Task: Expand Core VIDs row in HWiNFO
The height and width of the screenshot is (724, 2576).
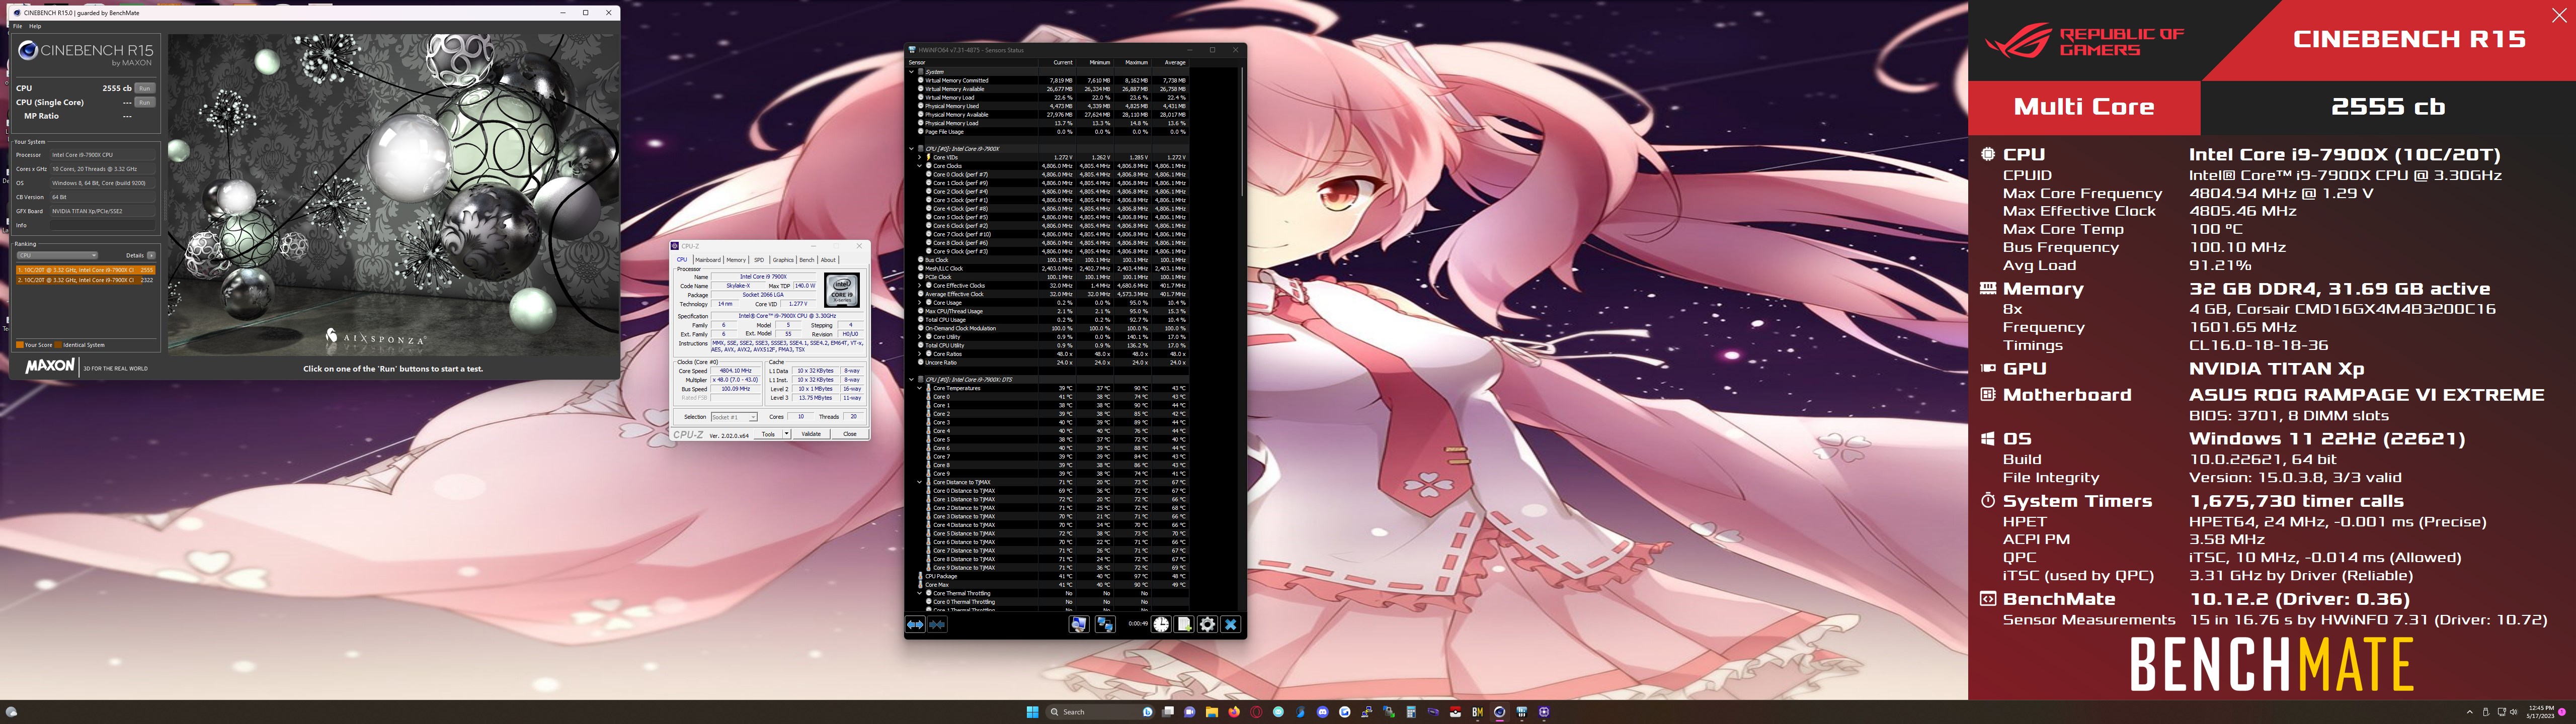Action: click(920, 157)
